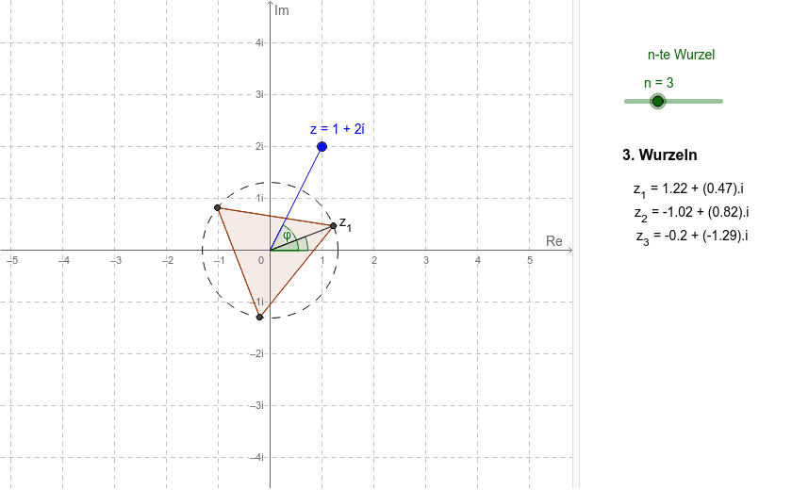This screenshot has height=490, width=792.
Task: Select the text 'n-te Wurzel'
Action: 681,55
